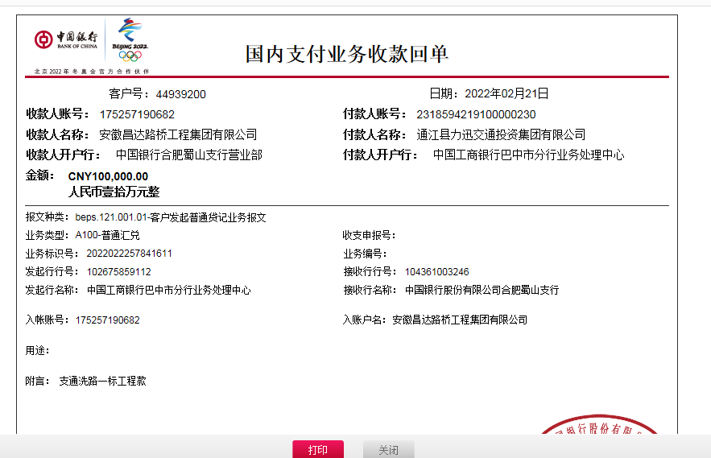The image size is (711, 458).
Task: Click the amount in words 人民币壹拾万元整
Action: pyautogui.click(x=114, y=192)
